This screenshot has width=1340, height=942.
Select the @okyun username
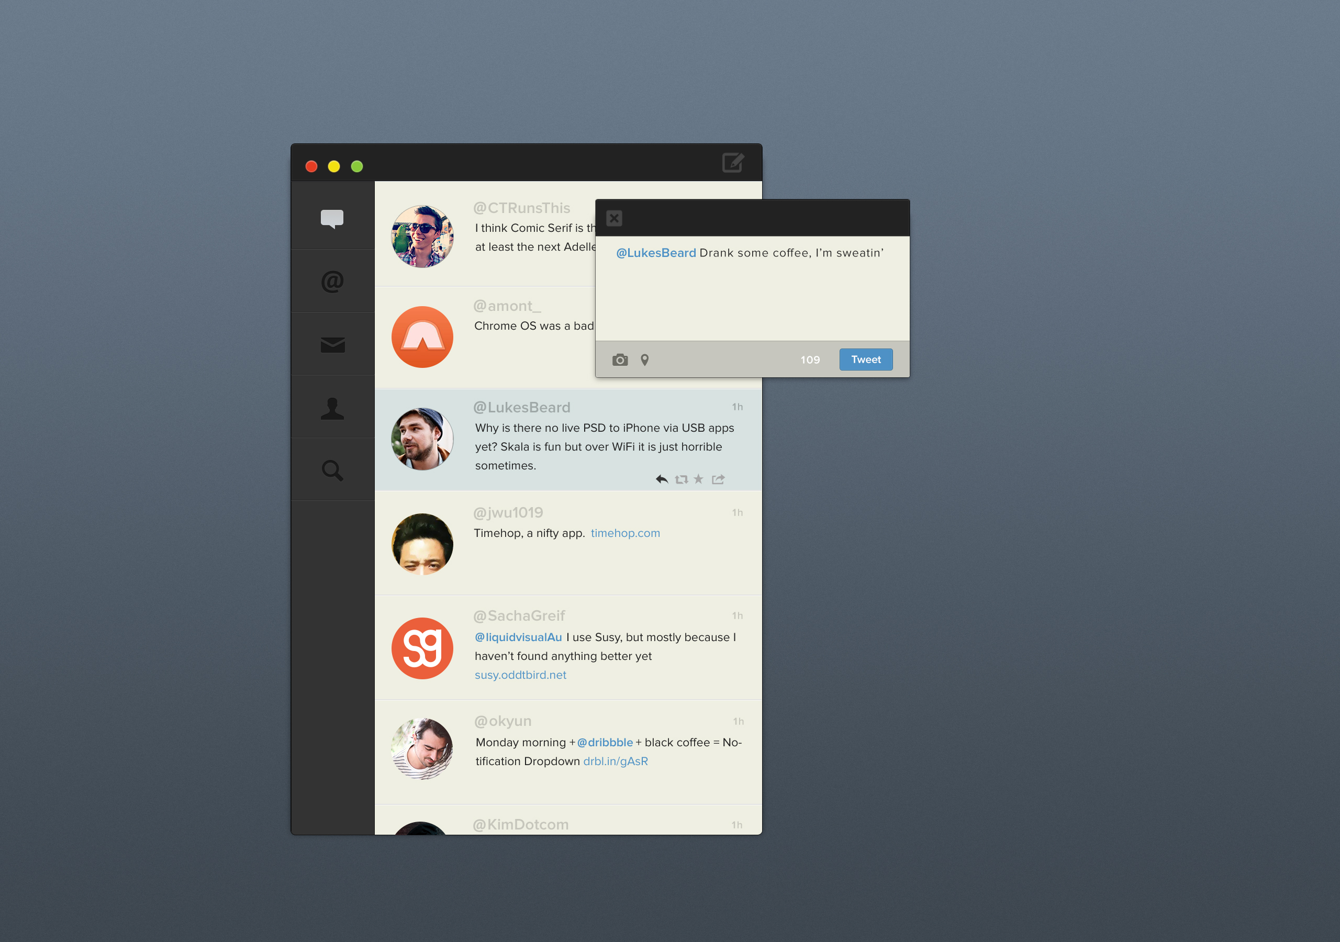point(502,721)
